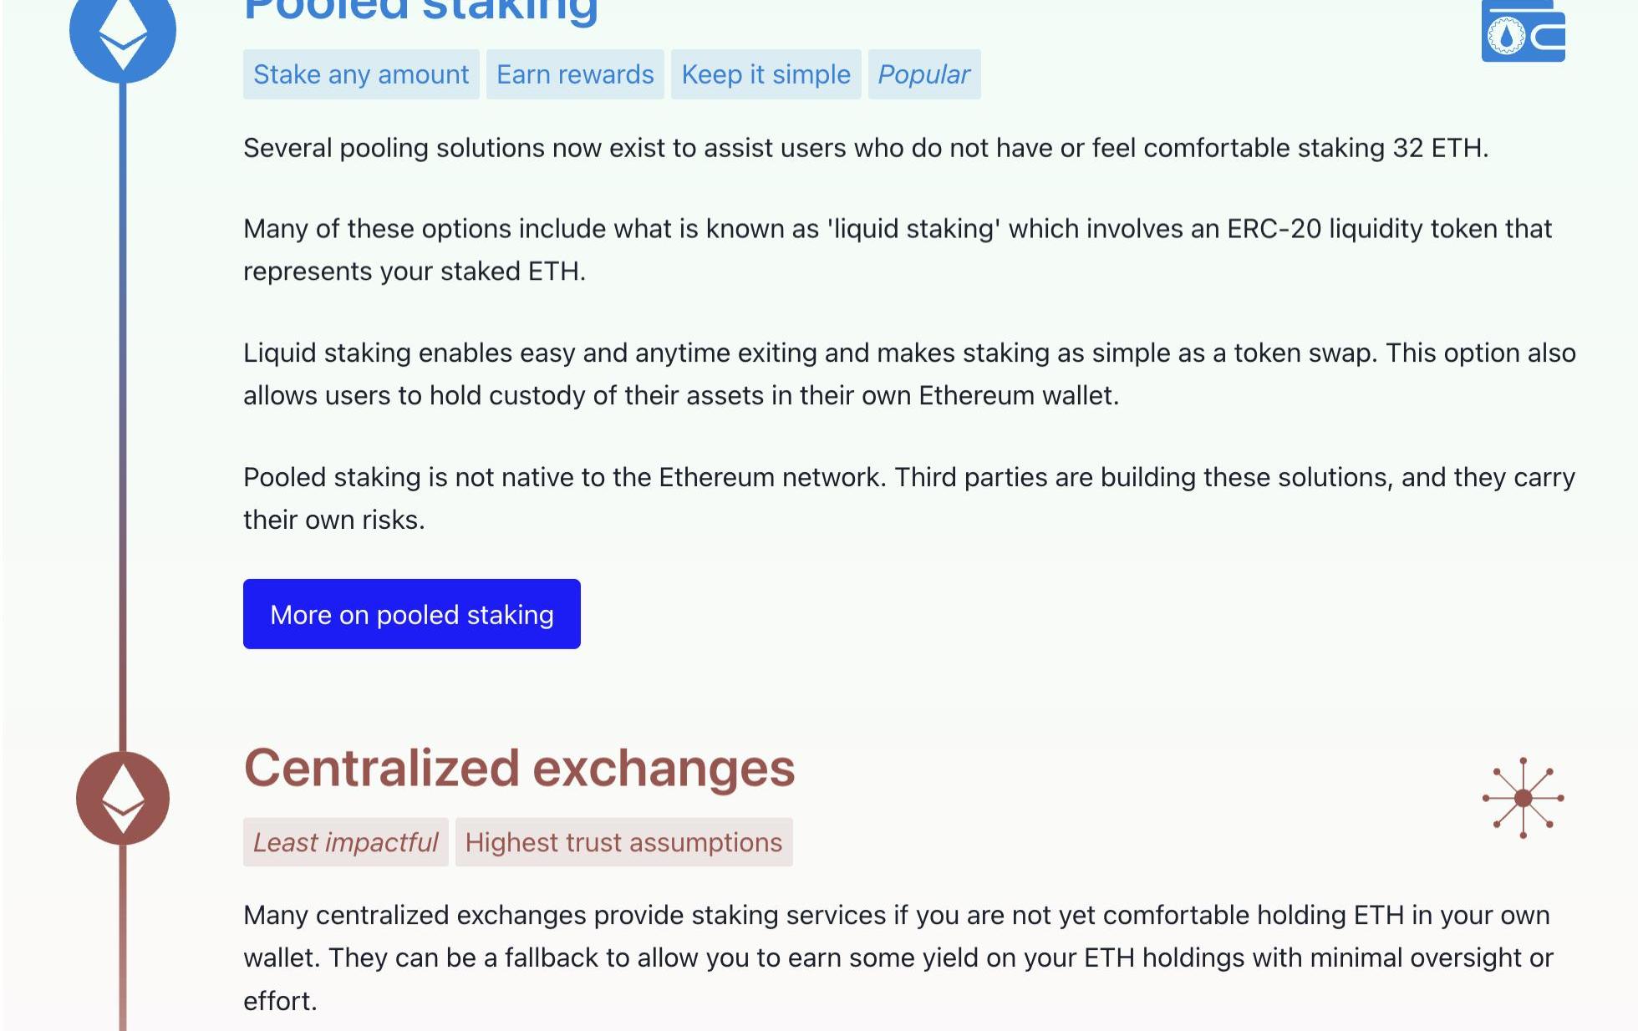Open "More on pooled staking" button
Viewport: 1638px width, 1031px height.
[411, 614]
